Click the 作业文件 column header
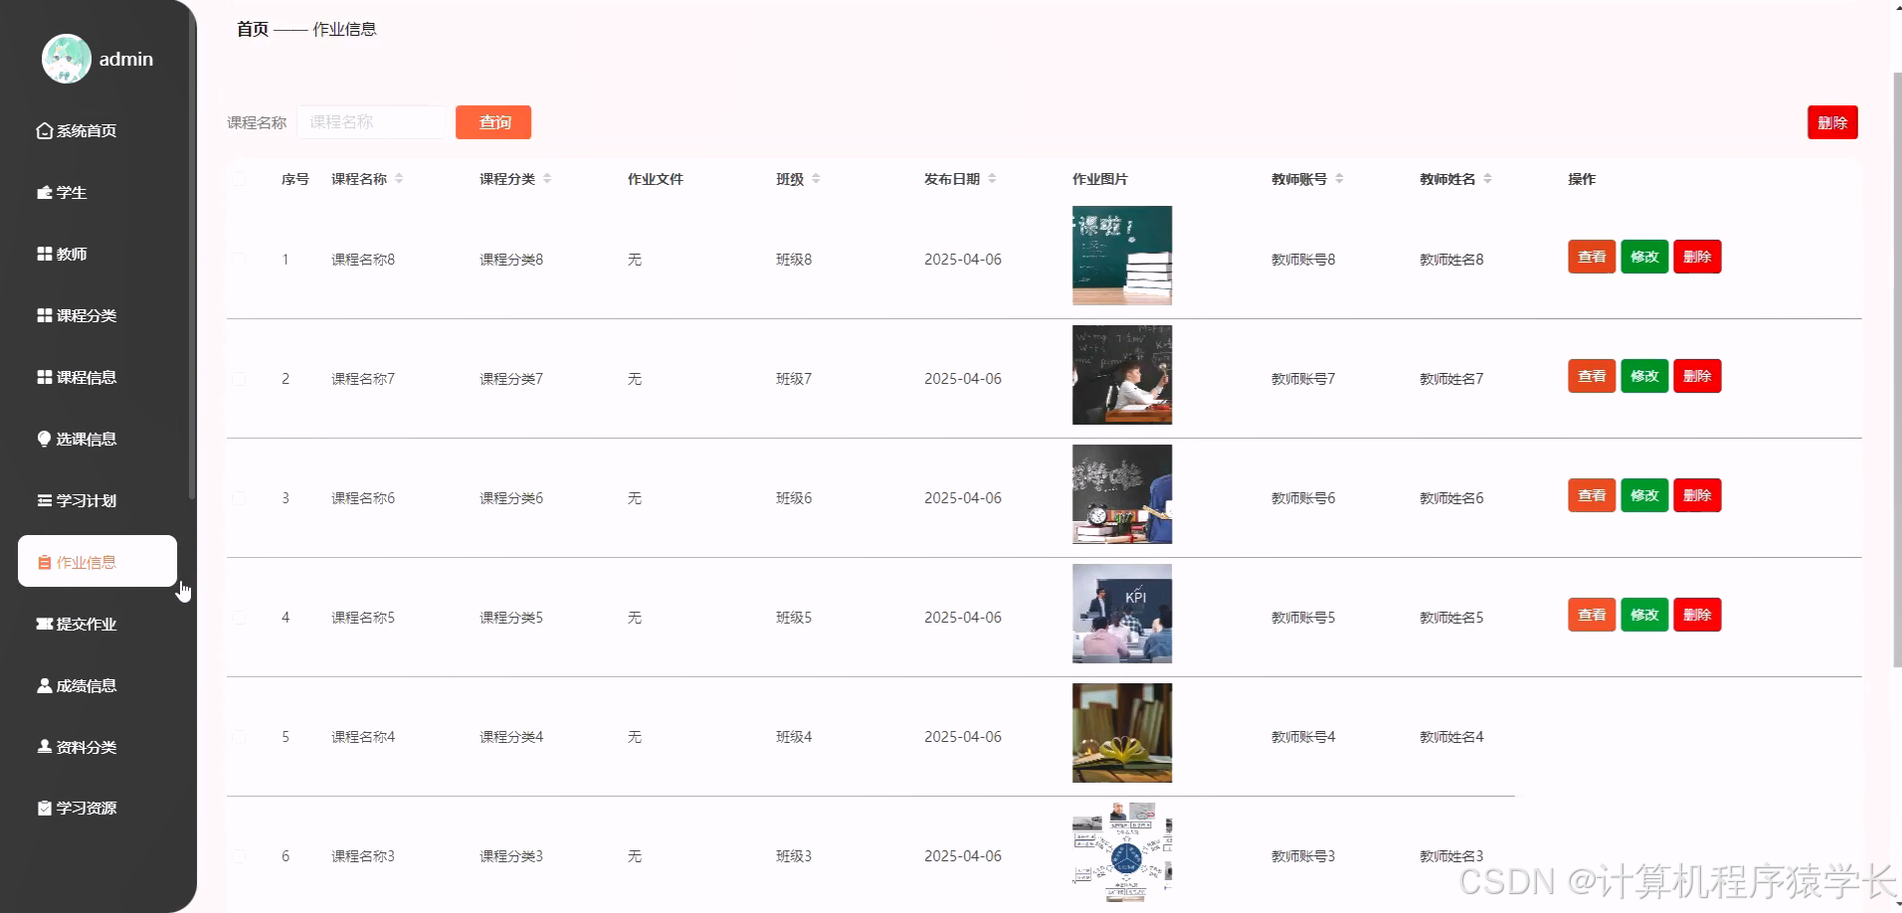 pyautogui.click(x=656, y=179)
